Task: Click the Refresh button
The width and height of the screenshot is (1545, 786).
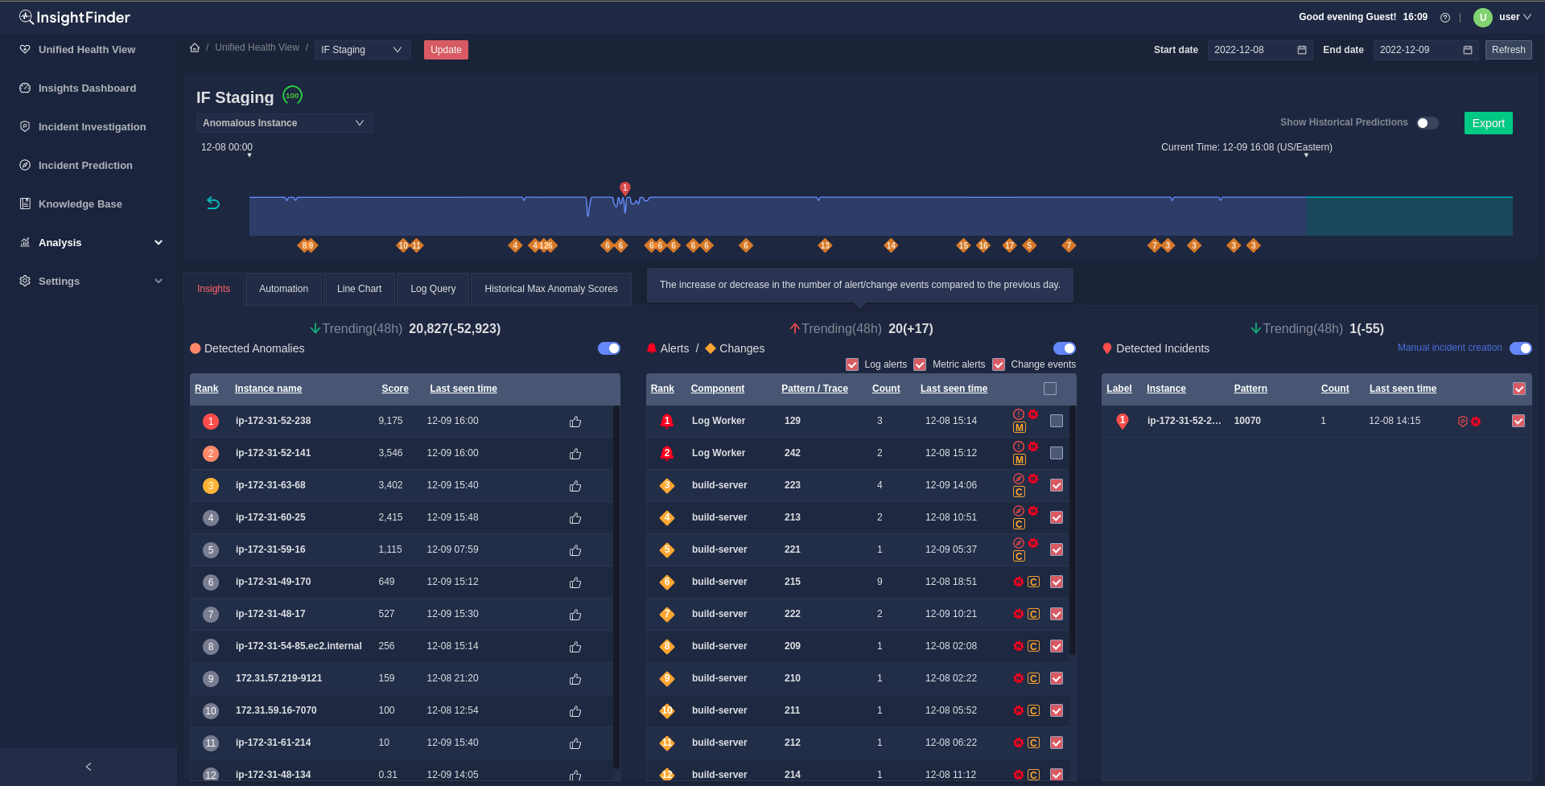Action: (x=1509, y=50)
